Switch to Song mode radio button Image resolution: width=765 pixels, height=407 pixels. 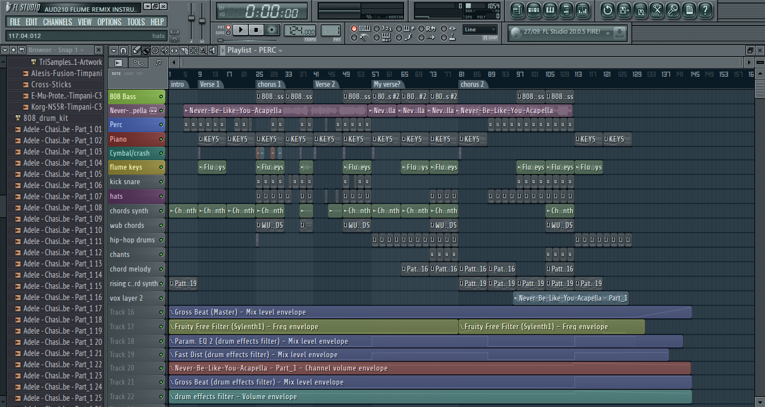tap(228, 34)
